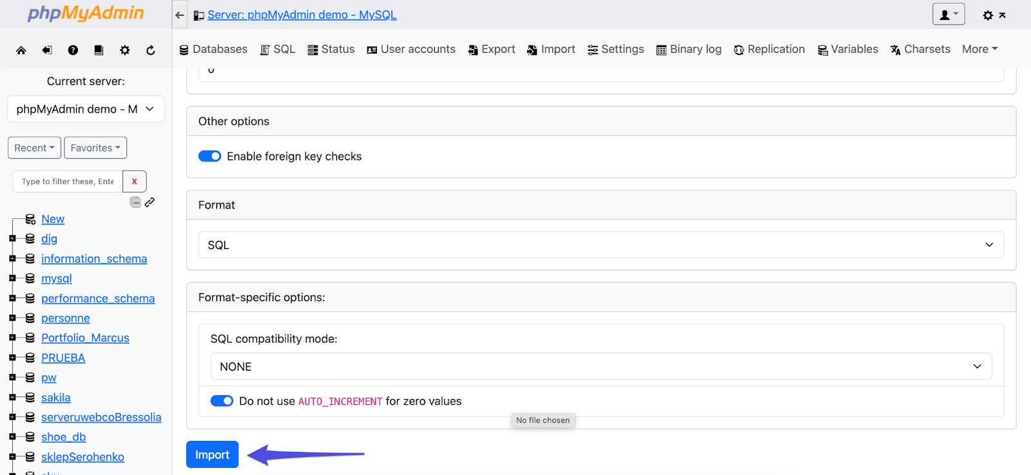Image resolution: width=1031 pixels, height=475 pixels.
Task: Open the User accounts tab
Action: click(411, 50)
